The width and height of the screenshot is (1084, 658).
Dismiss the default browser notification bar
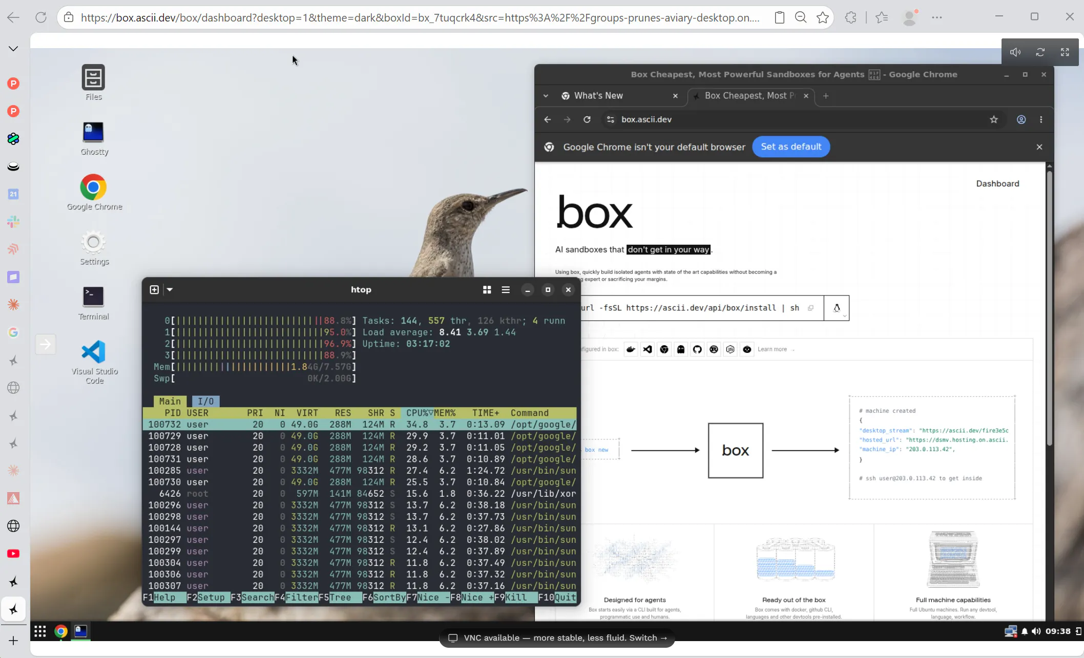(1039, 147)
